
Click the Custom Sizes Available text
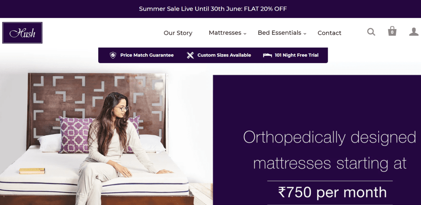[x=224, y=55]
